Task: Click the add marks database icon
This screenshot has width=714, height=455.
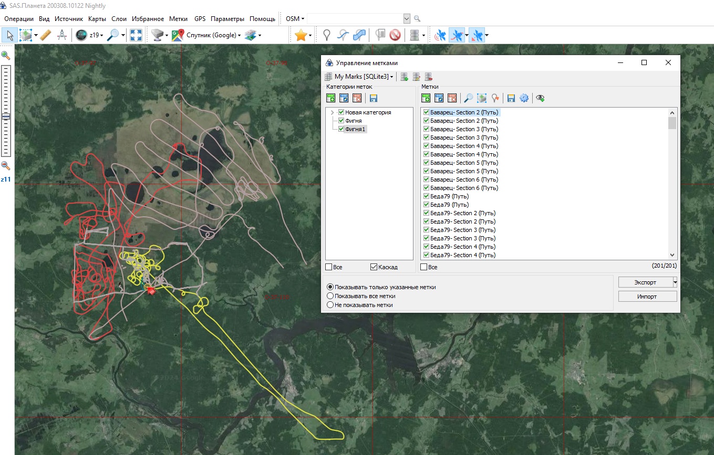Action: coord(405,77)
